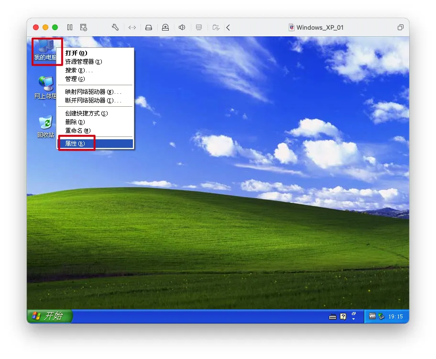Choose 断开网络驱动器(I)... menu entry

coord(95,100)
